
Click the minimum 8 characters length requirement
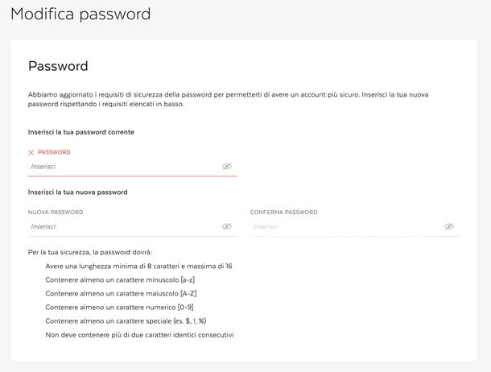138,266
